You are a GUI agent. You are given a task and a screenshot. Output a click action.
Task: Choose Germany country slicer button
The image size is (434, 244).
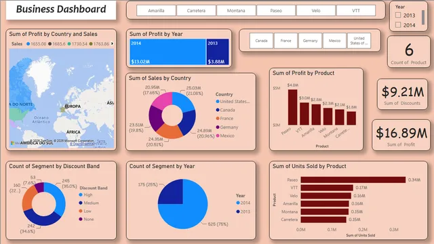click(310, 41)
